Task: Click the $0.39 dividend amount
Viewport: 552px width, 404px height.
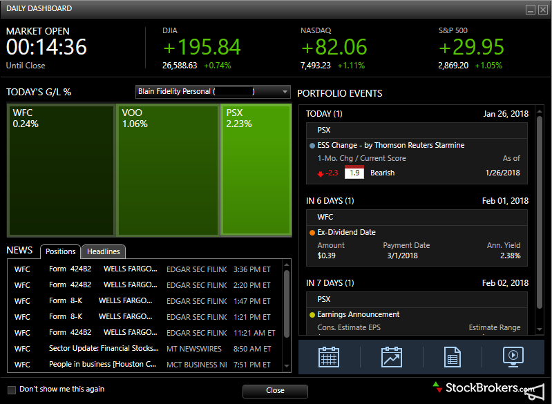Action: coord(326,256)
